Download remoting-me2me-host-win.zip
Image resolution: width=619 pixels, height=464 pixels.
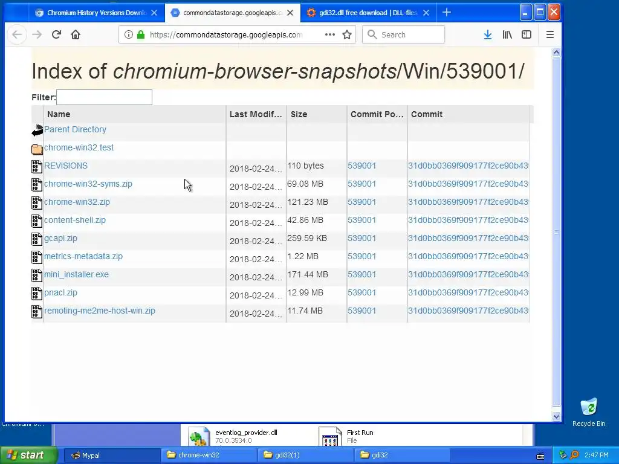click(x=100, y=311)
